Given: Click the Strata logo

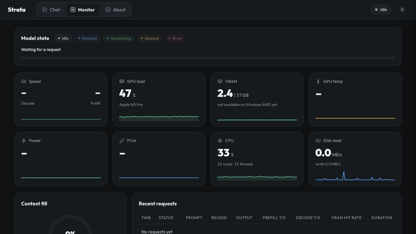Looking at the screenshot, I should 17,10.
